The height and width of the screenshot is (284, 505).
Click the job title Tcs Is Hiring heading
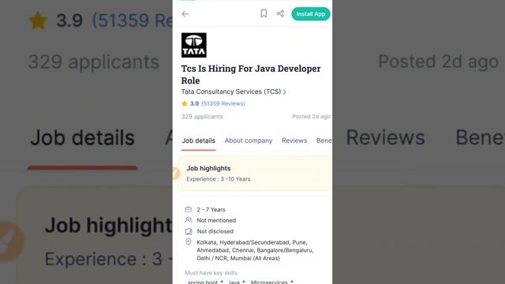coord(251,74)
